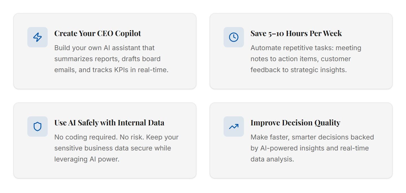The image size is (406, 193).
Task: Click the clock icon
Action: pyautogui.click(x=233, y=37)
